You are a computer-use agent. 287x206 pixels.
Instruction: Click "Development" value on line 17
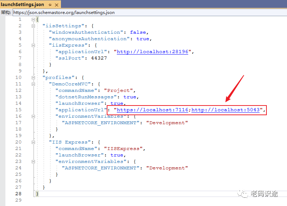tap(167, 123)
